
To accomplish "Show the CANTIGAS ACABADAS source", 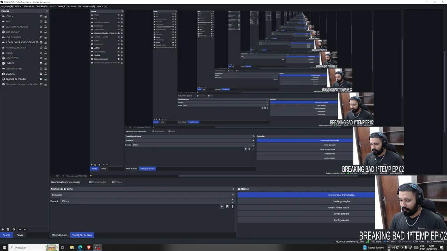I will [41, 27].
